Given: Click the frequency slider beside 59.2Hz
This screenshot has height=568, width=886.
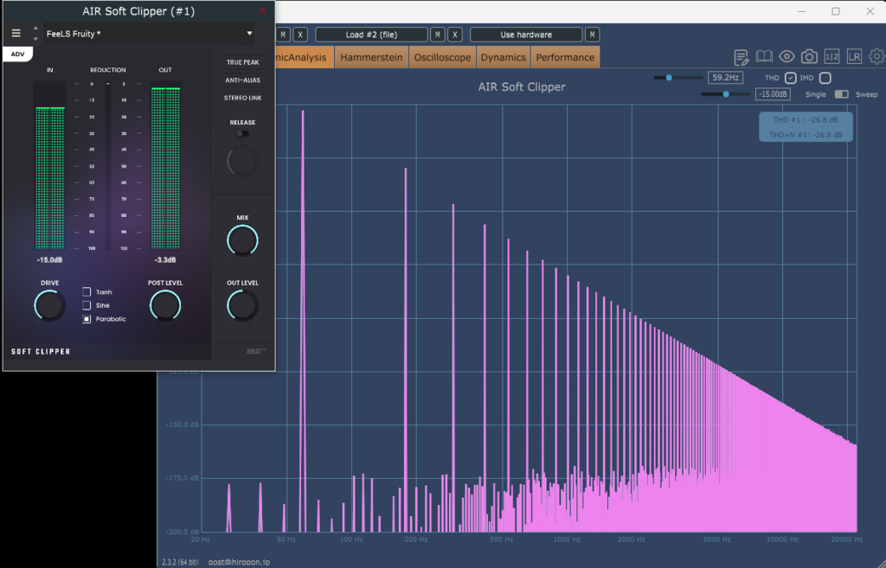Looking at the screenshot, I should coord(678,77).
